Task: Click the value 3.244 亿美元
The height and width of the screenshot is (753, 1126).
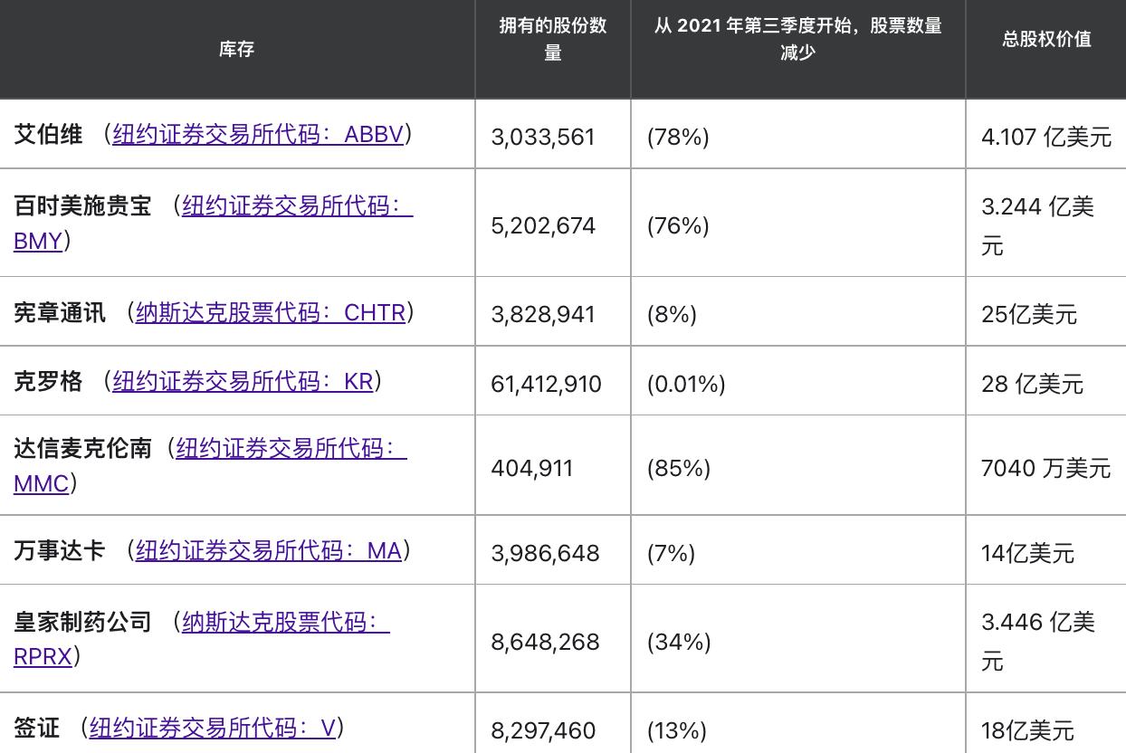Action: [x=1038, y=225]
